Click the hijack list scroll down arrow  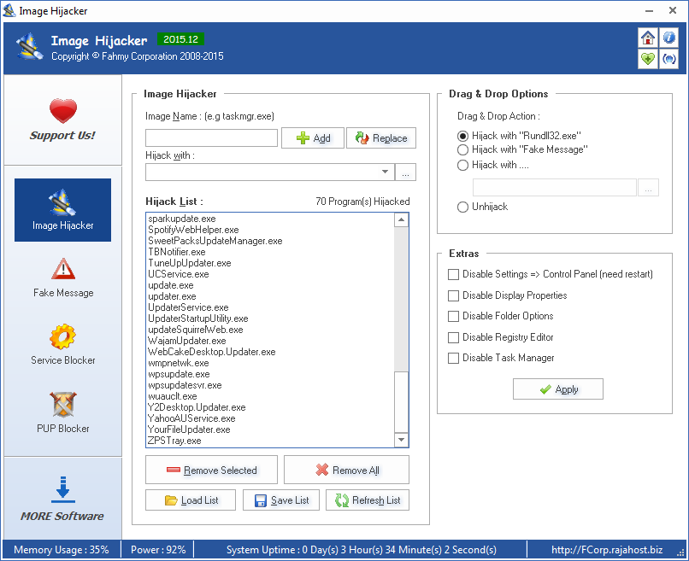tap(401, 440)
